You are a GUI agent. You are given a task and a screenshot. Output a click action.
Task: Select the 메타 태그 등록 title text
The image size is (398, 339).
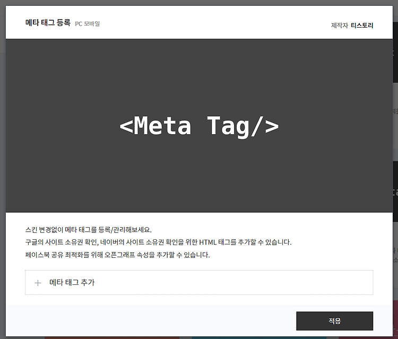click(x=48, y=23)
